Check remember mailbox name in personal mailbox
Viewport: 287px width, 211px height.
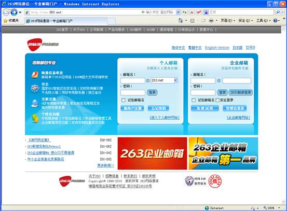click(124, 100)
